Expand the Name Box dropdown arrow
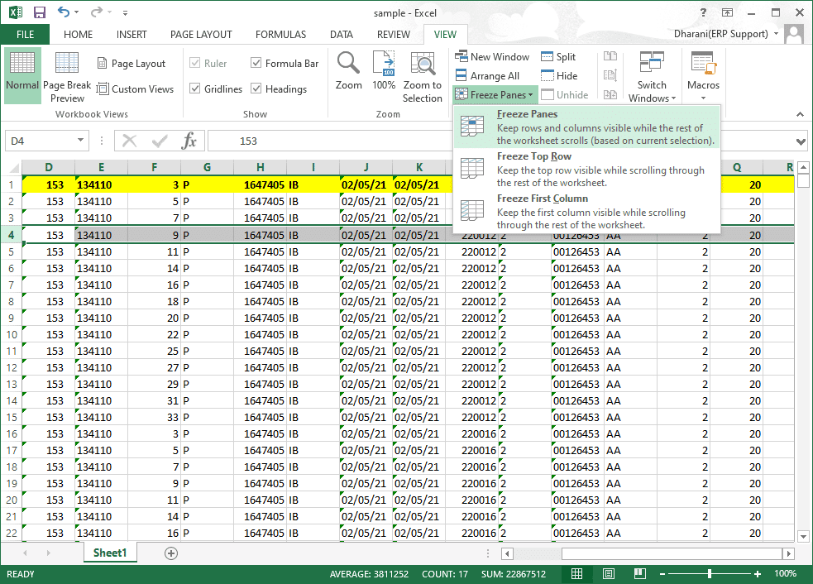The width and height of the screenshot is (813, 584). tap(80, 141)
